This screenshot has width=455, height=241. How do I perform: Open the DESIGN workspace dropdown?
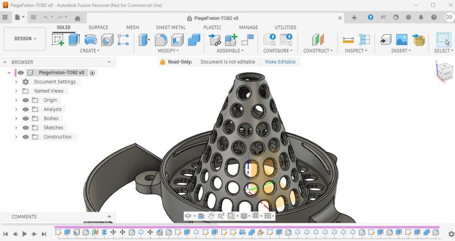25,39
